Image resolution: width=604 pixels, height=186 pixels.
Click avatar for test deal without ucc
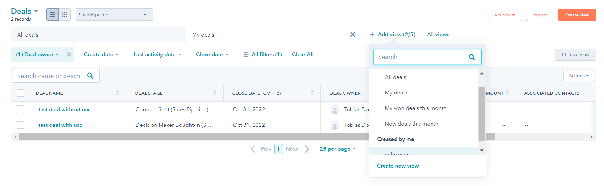[x=335, y=109]
